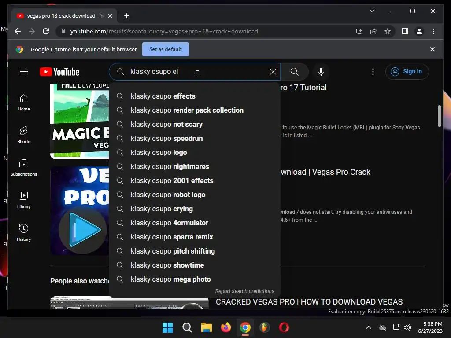
Task: Set Chrome as default browser
Action: pos(166,49)
